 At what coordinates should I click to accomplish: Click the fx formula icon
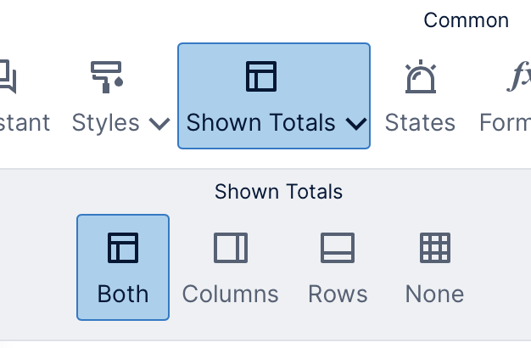[x=519, y=76]
